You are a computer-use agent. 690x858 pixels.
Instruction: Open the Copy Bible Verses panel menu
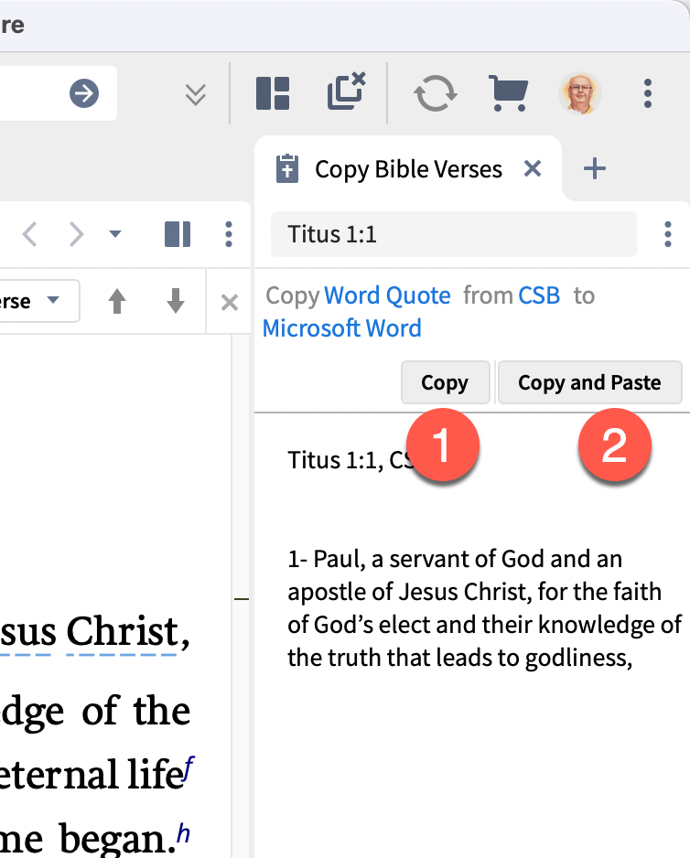tap(667, 234)
